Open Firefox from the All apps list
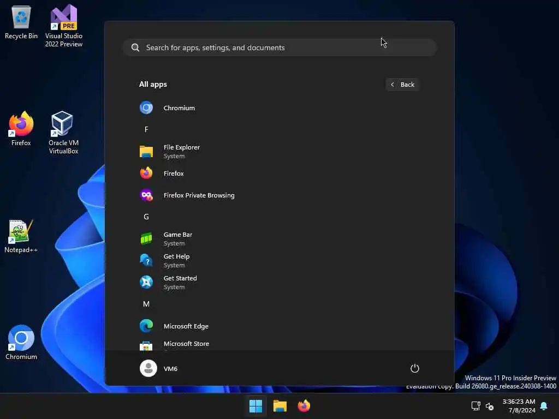This screenshot has height=419, width=559. pyautogui.click(x=279, y=173)
